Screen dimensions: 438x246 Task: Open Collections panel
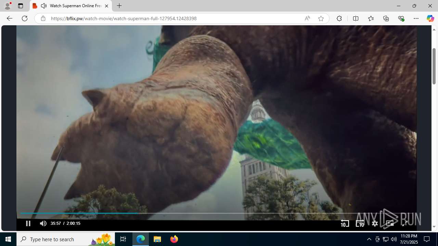coord(386,18)
